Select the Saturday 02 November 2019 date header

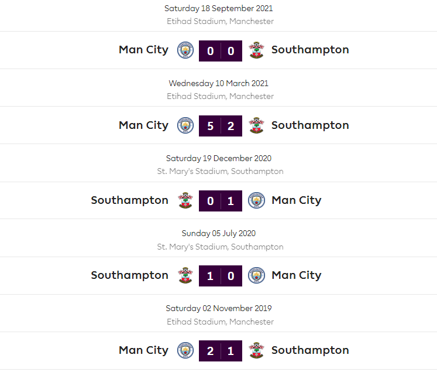tap(219, 308)
